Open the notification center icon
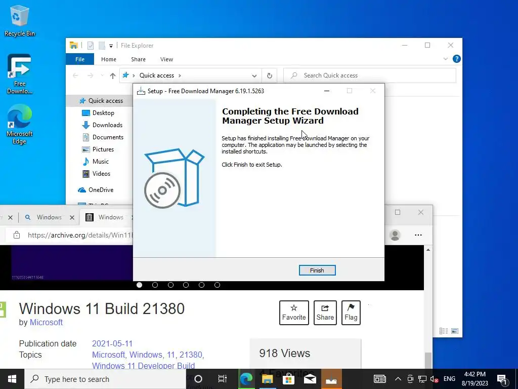Screen dimensions: 518x389 [502, 380]
